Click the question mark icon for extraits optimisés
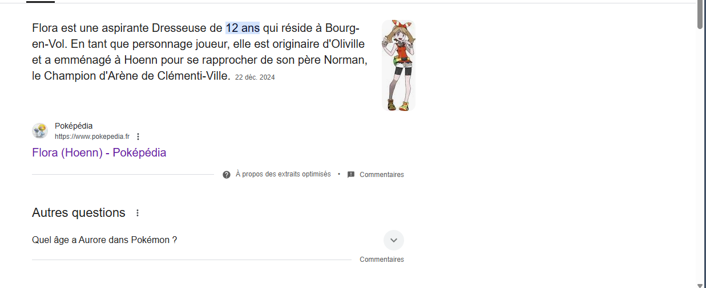Screen dimensions: 706x288 point(227,175)
